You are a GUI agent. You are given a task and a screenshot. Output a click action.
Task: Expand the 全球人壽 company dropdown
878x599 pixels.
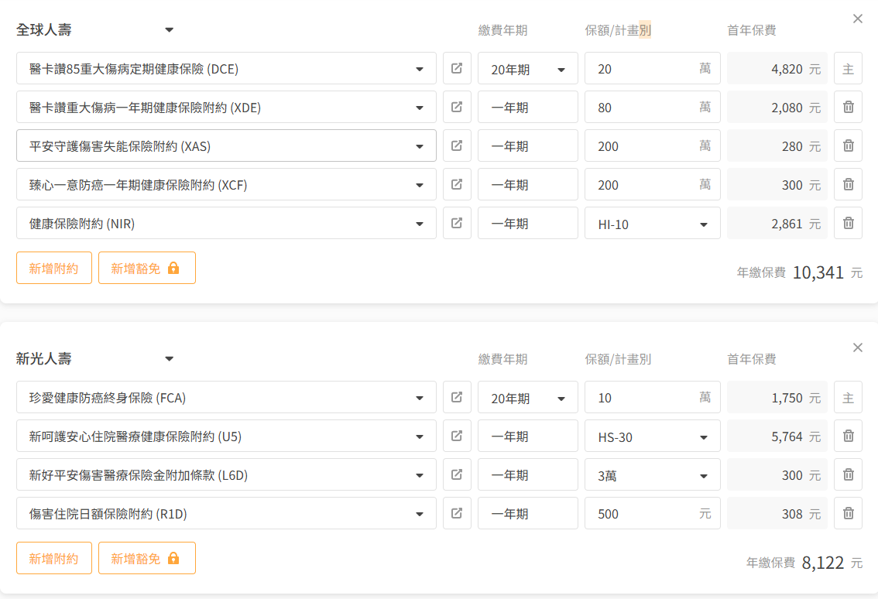tap(170, 30)
